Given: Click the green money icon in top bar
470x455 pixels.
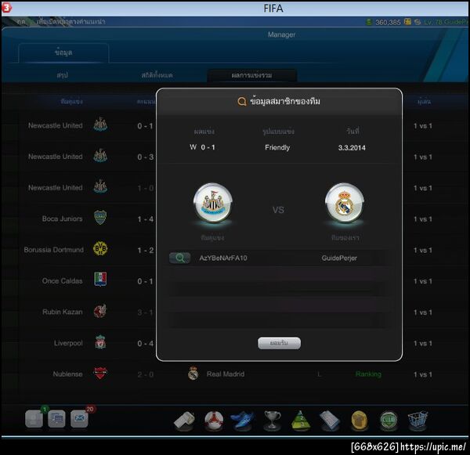Looking at the screenshot, I should pyautogui.click(x=369, y=22).
